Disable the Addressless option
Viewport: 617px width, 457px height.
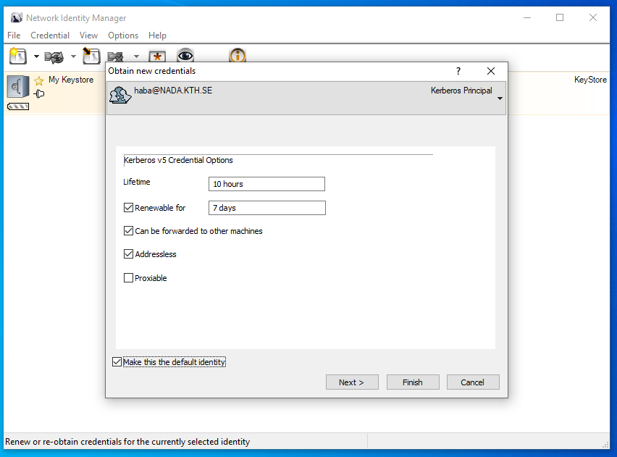pos(129,254)
